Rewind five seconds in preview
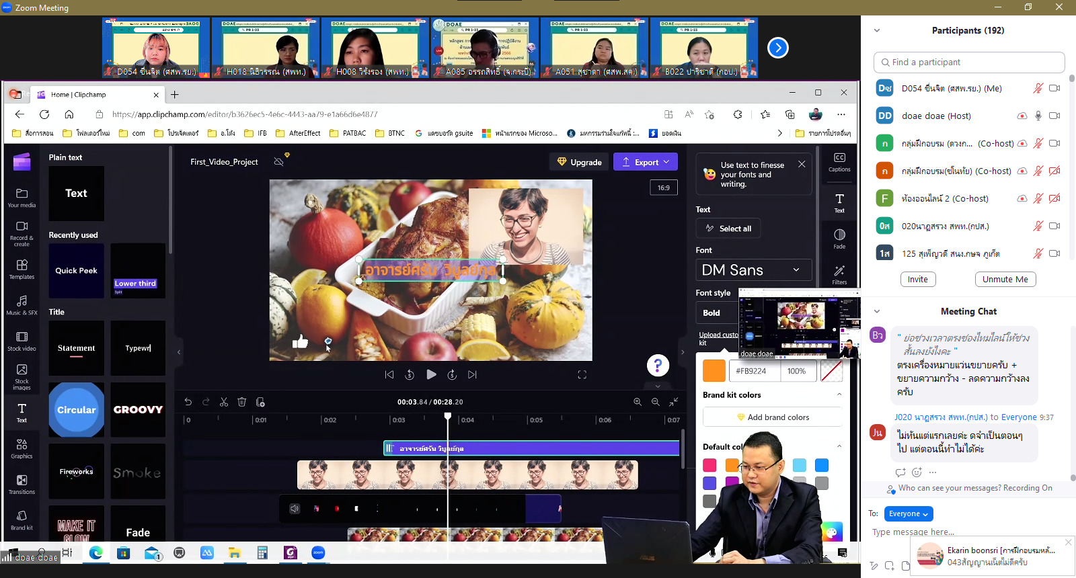Viewport: 1076px width, 578px height. pos(410,375)
